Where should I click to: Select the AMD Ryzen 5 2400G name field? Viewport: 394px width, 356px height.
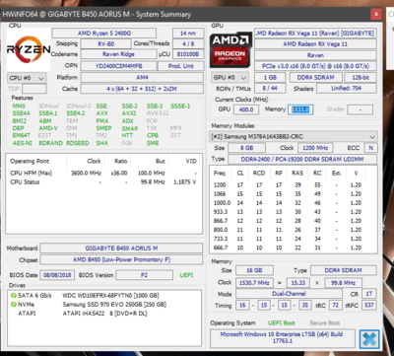pos(104,34)
